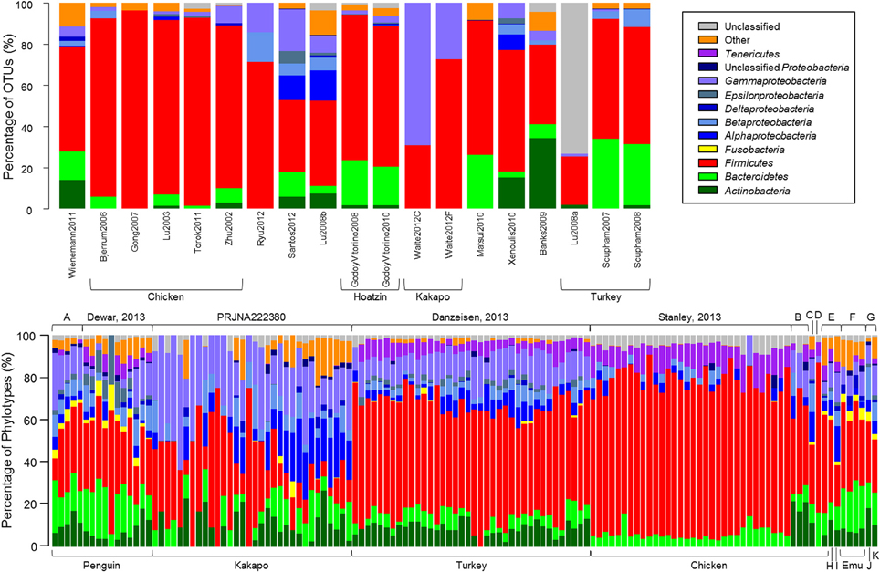Click the 'Scupham2007' x-axis label
880x572 pixels.
[606, 241]
